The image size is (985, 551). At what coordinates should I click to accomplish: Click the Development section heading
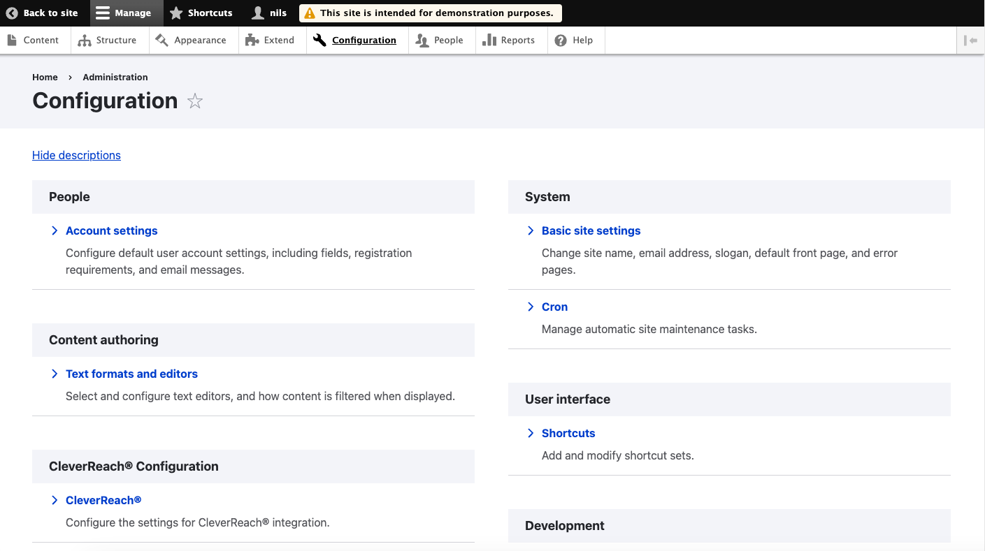[565, 526]
